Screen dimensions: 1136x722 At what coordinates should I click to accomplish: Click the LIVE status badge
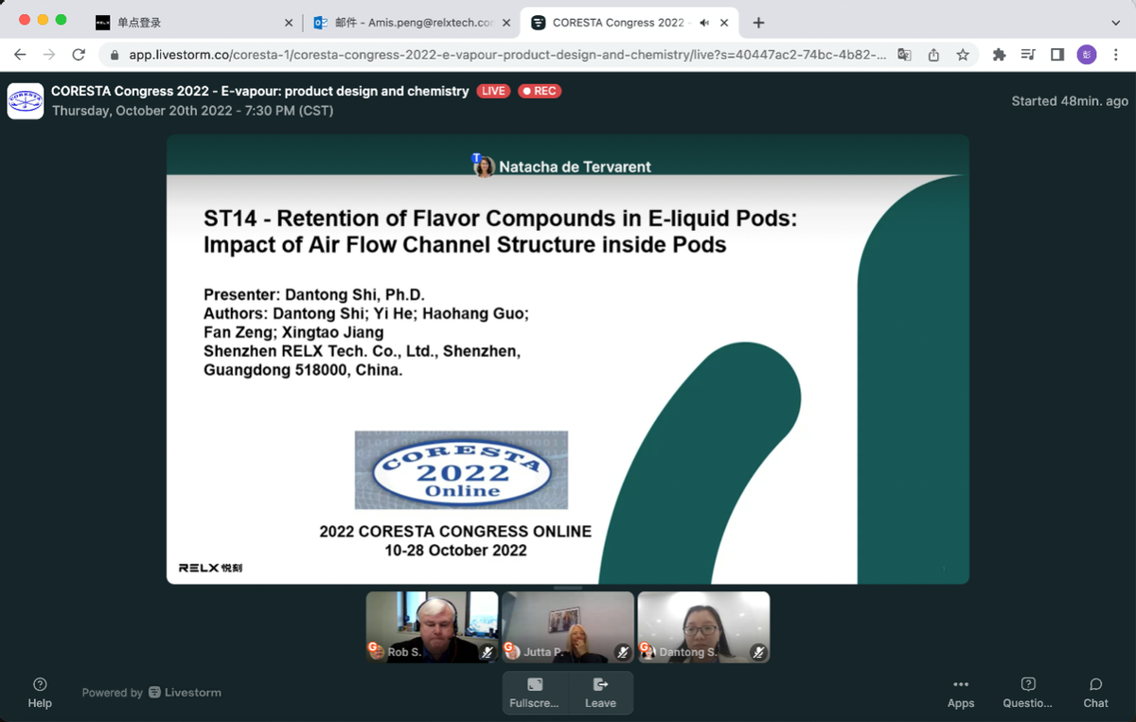493,91
